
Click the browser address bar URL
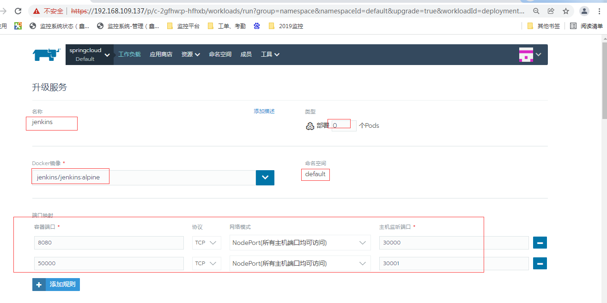[298, 11]
